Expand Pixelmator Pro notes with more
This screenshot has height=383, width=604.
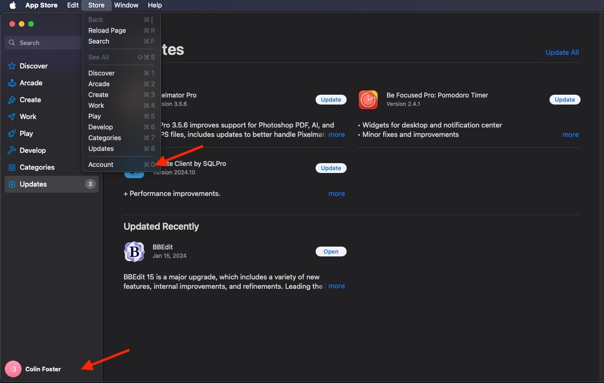[337, 135]
